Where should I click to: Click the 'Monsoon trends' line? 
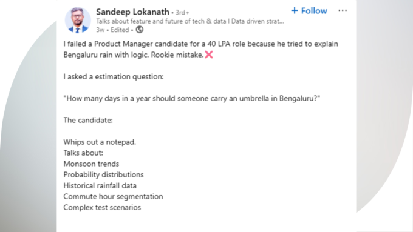[x=91, y=164]
